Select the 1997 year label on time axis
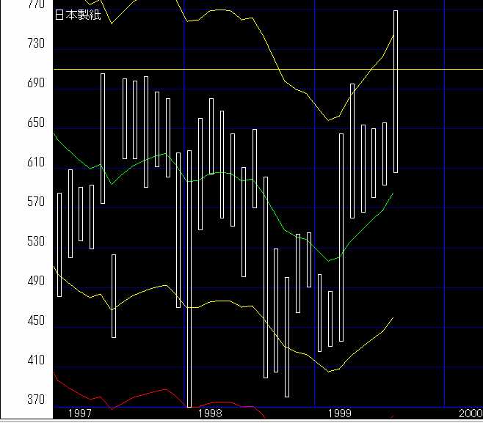The height and width of the screenshot is (423, 483). [x=79, y=414]
